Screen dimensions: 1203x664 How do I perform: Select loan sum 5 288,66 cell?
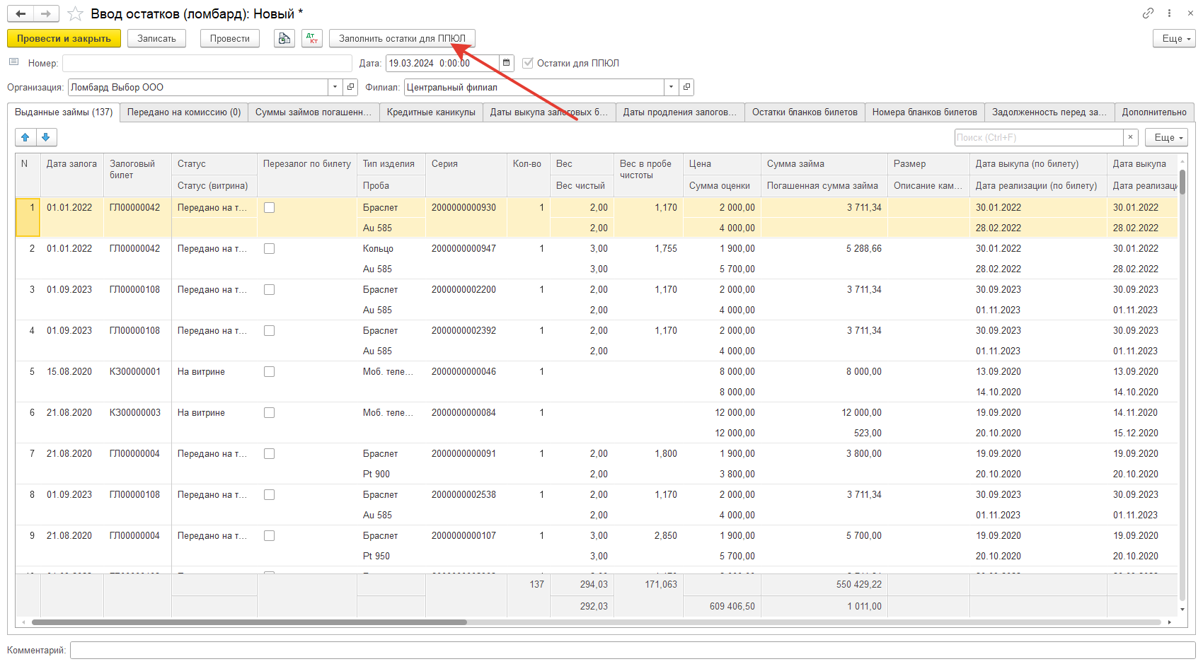pos(824,248)
